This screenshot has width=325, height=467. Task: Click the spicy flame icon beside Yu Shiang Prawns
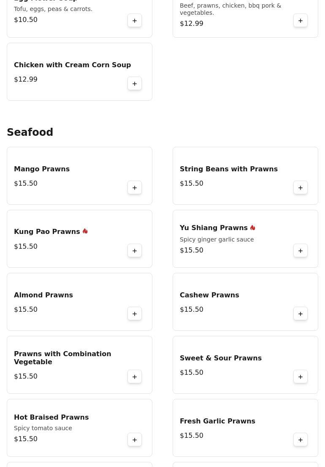click(x=253, y=228)
